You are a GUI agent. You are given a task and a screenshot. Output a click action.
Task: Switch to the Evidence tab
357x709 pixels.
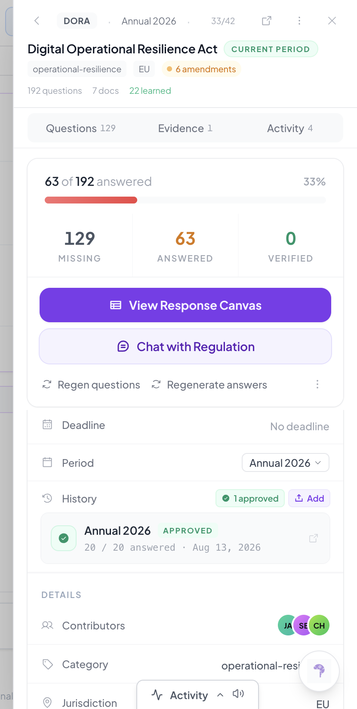click(x=185, y=128)
